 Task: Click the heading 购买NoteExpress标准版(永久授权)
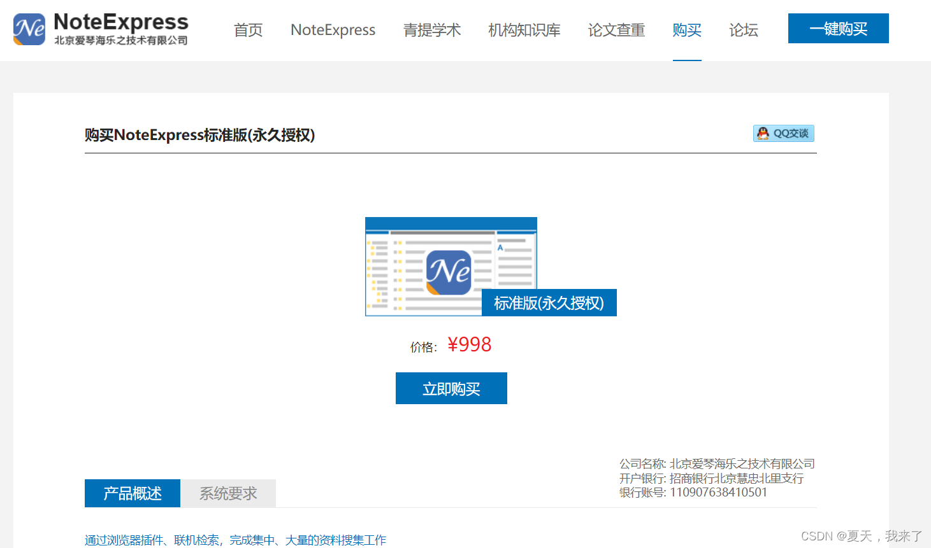(200, 135)
